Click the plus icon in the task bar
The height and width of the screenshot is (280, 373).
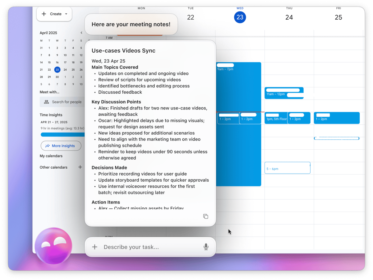95,247
